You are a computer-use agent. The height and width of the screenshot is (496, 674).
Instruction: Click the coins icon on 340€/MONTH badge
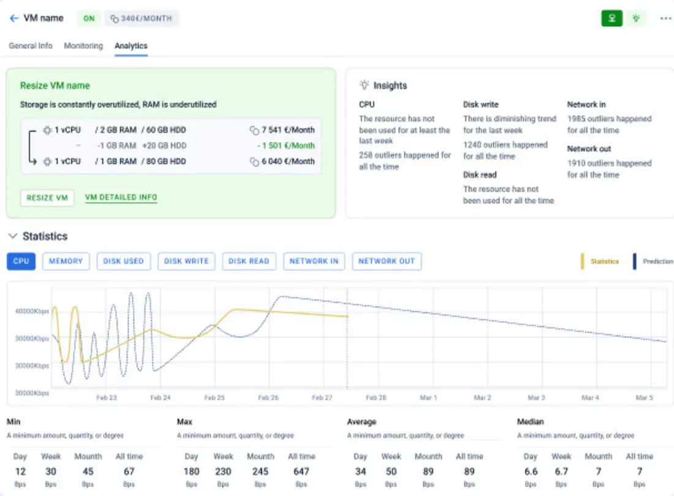(x=114, y=18)
